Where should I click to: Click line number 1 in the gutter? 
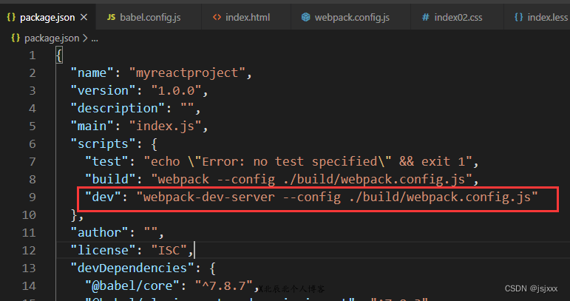tap(33, 55)
